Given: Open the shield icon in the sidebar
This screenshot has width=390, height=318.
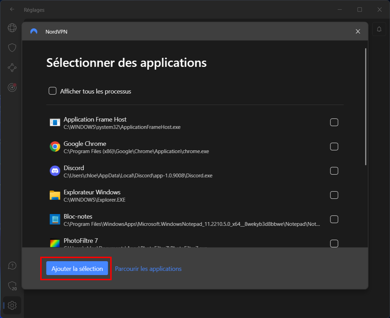Looking at the screenshot, I should tap(12, 48).
